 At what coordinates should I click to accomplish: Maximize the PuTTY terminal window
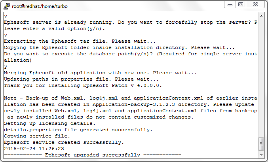(x=241, y=5)
